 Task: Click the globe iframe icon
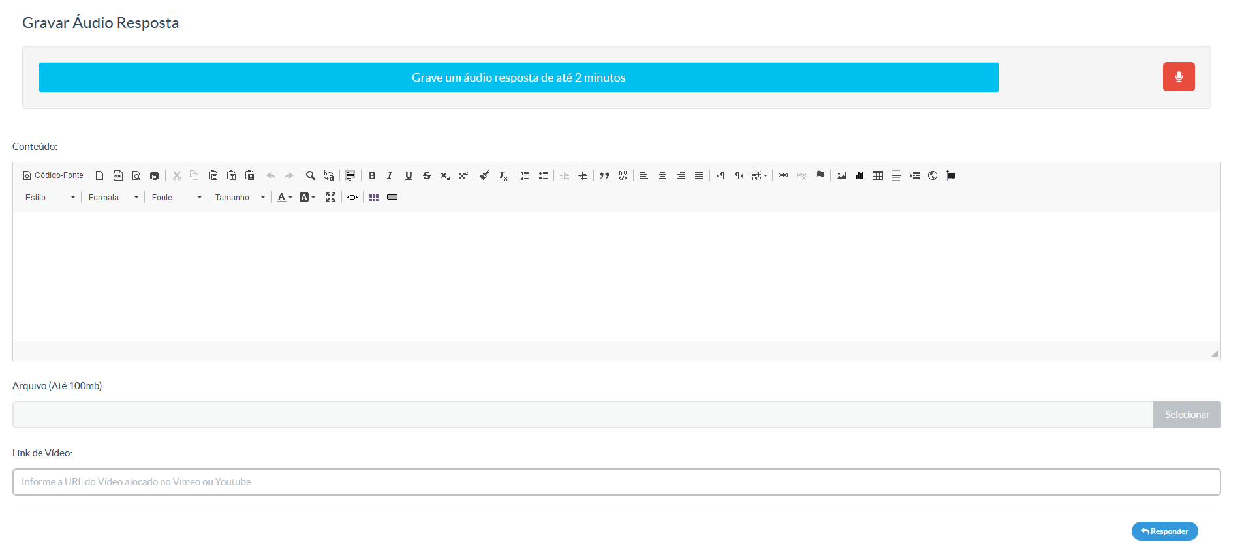(933, 175)
